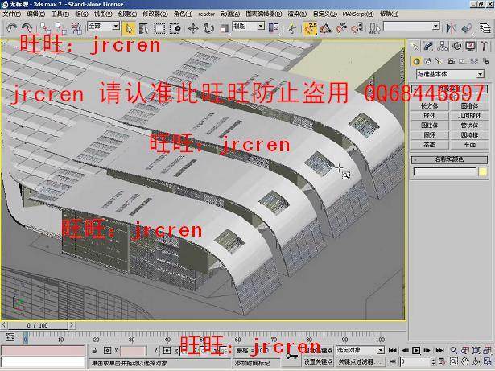This screenshot has width=495, height=371.
Task: Select the Cameras category icon
Action: tap(451, 61)
